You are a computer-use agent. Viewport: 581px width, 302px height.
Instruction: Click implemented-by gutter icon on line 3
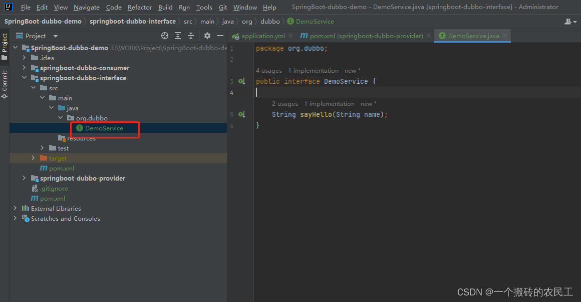[x=241, y=81]
